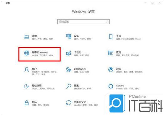Click the 系统 category title
This screenshot has width=164, height=116.
click(x=34, y=36)
